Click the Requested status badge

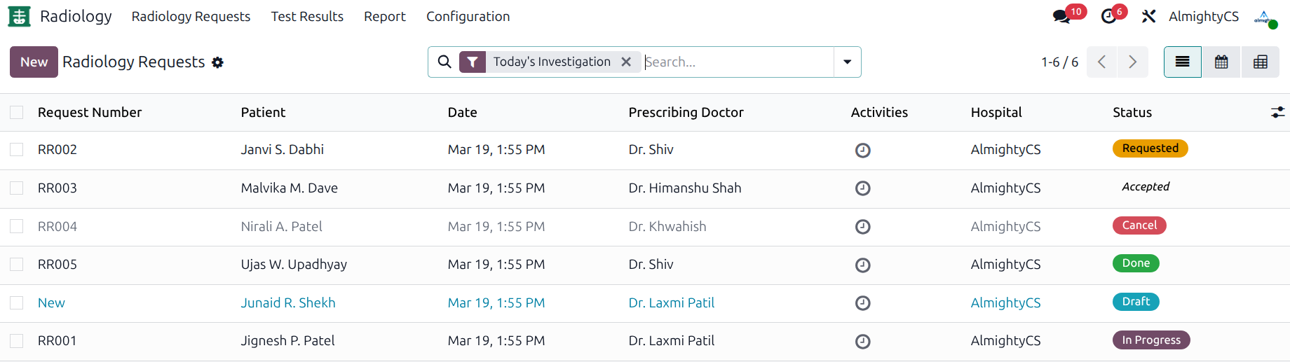coord(1150,148)
